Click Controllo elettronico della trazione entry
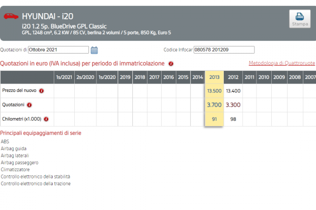Image resolution: width=316 pixels, height=210 pixels. click(36, 184)
